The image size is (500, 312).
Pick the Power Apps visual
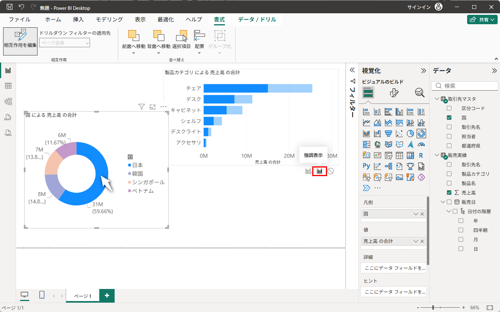point(421,177)
